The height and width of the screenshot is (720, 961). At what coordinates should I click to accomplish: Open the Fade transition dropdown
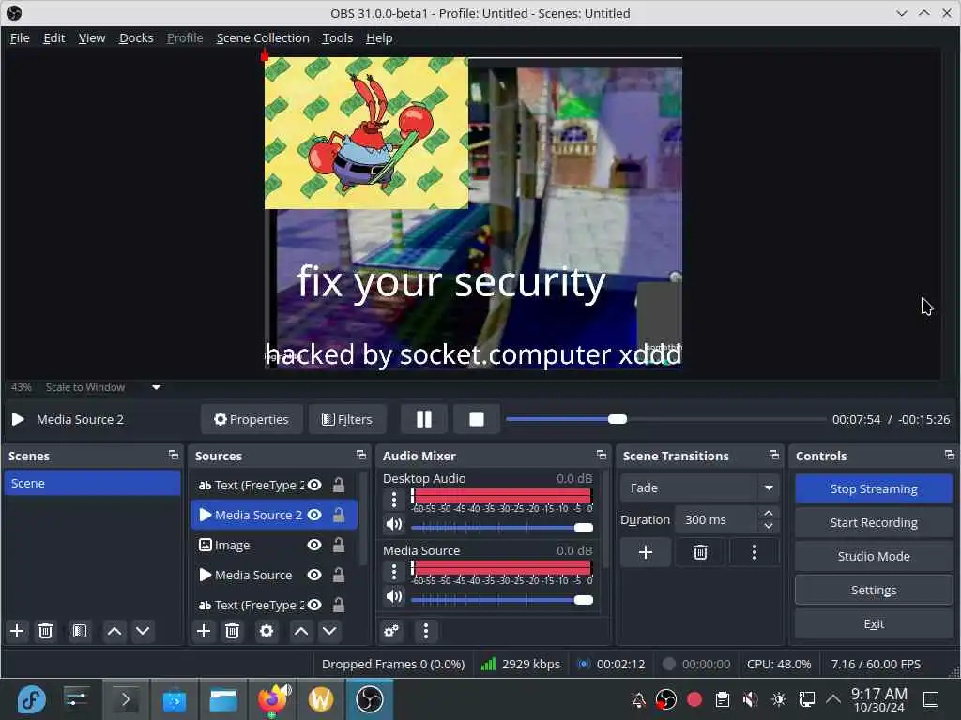pyautogui.click(x=699, y=487)
